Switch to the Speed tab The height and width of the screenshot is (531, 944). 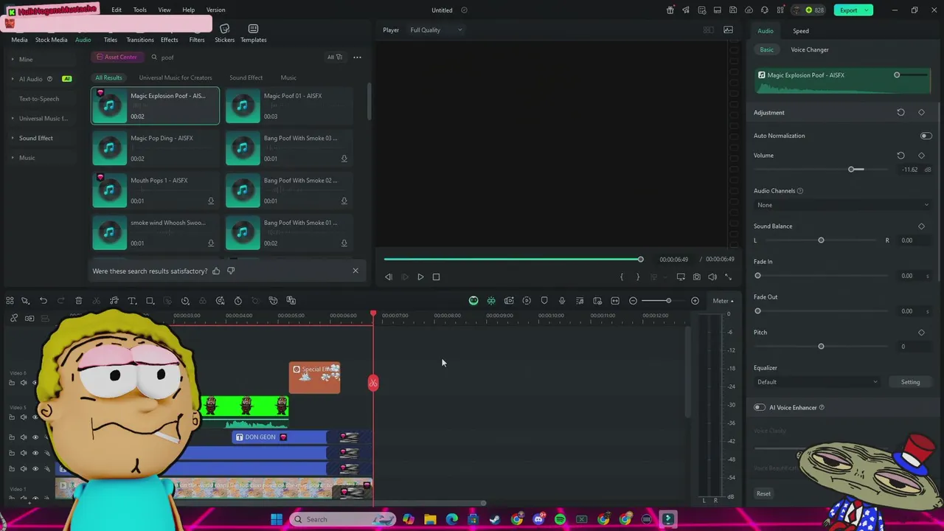pos(801,31)
